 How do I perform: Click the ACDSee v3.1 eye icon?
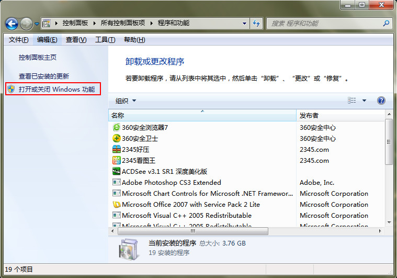point(116,171)
